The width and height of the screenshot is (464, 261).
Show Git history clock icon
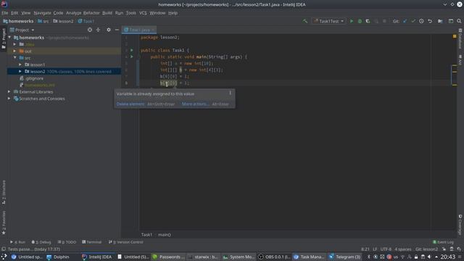[x=421, y=21]
